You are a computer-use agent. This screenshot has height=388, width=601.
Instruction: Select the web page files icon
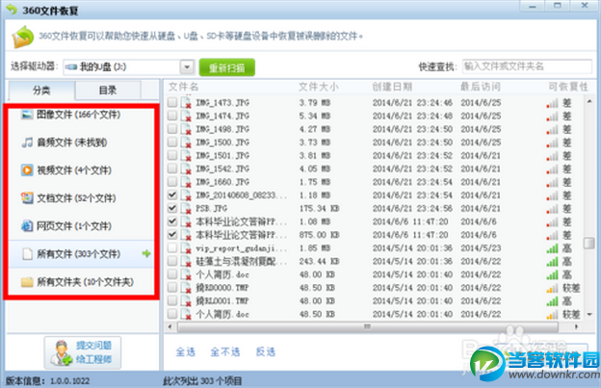[x=27, y=226]
